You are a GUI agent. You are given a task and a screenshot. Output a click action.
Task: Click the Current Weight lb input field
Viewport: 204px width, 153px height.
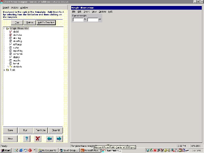[x=78, y=20]
